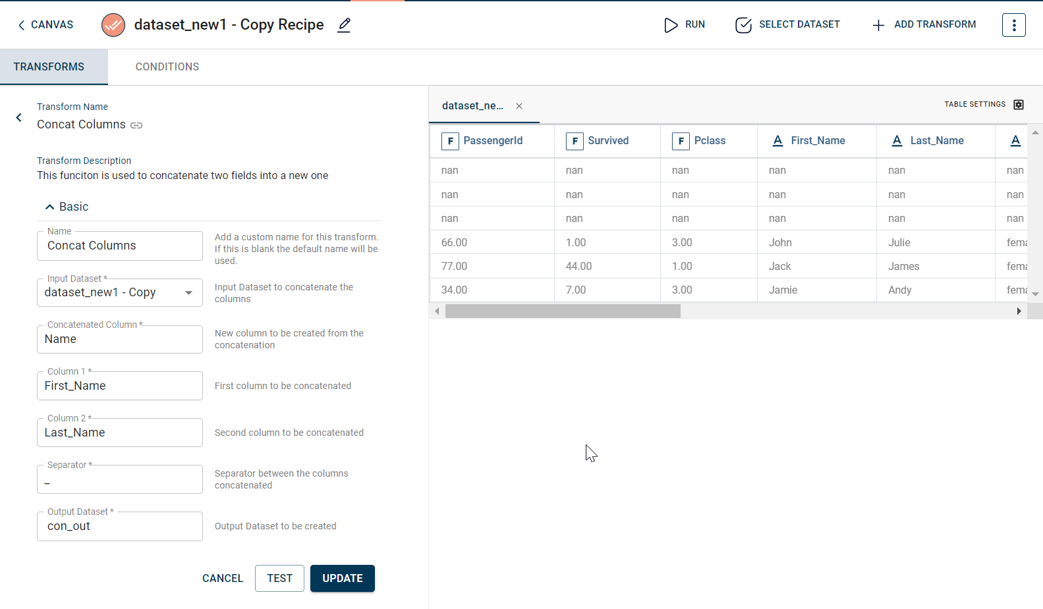Select the Transforms tab
Image resolution: width=1043 pixels, height=609 pixels.
point(49,67)
